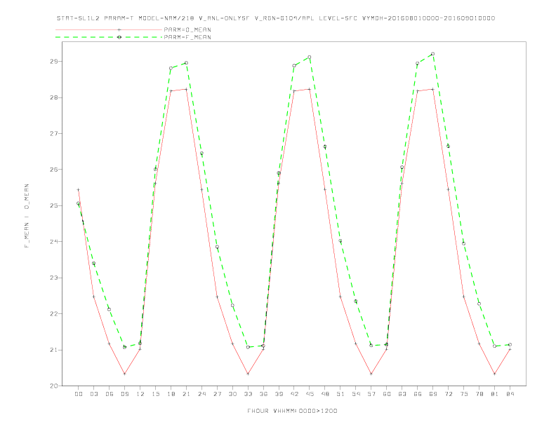Click x-axis forecast hour label 24

(x=201, y=394)
